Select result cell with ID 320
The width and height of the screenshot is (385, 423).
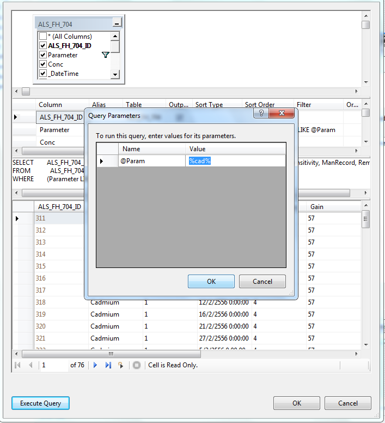pos(62,326)
